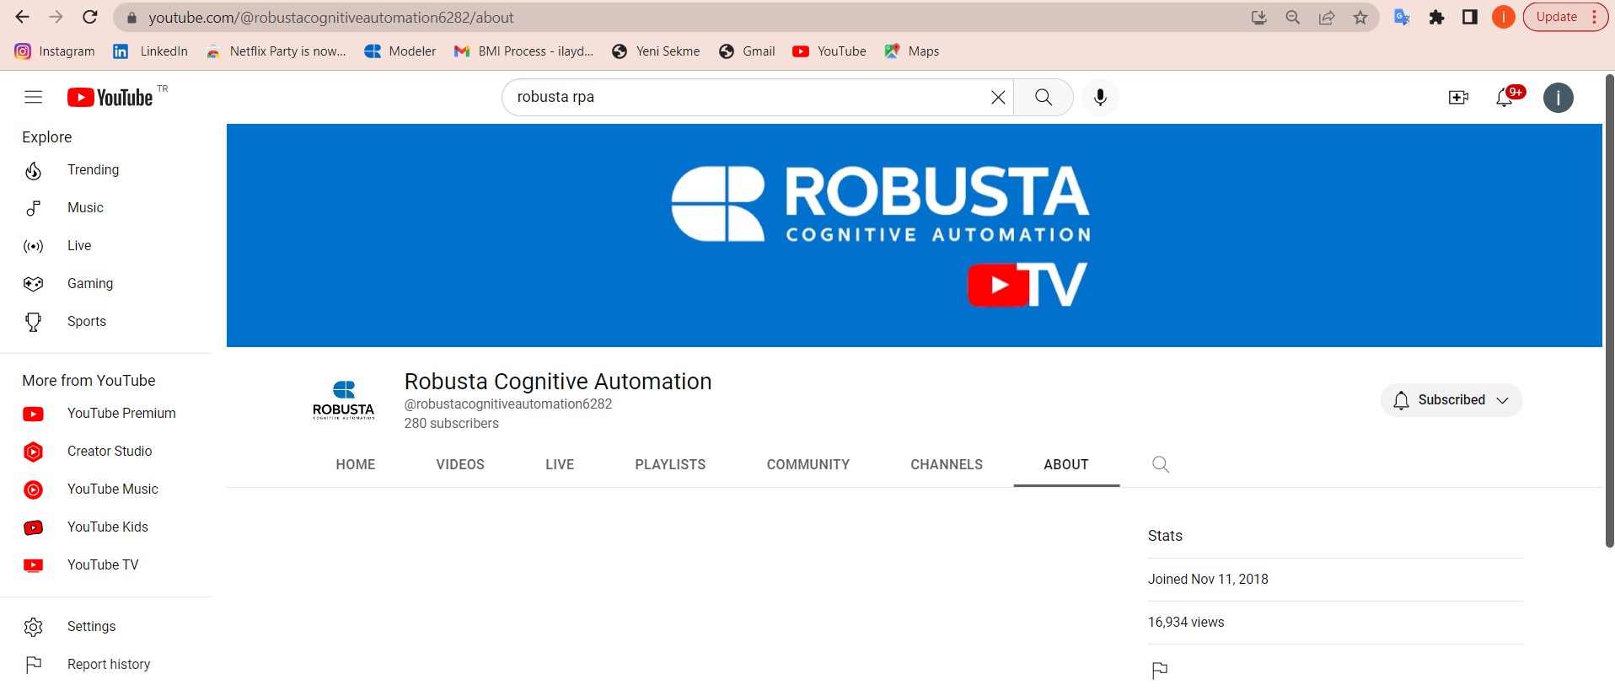
Task: Bookmark this page with star icon
Action: tap(1360, 18)
